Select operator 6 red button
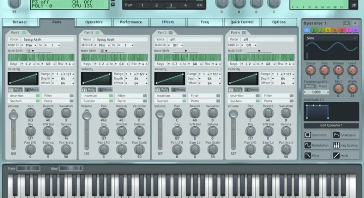 (x=342, y=30)
